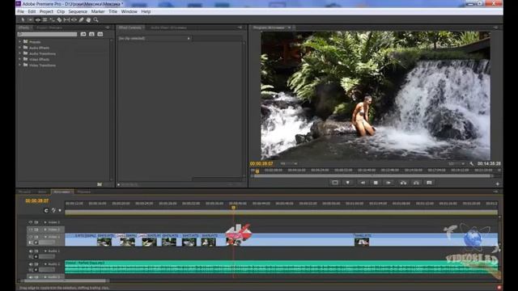Toggle sync lock on Video 3 track

pos(36,222)
